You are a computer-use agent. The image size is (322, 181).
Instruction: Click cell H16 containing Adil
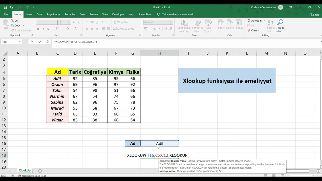coord(159,144)
